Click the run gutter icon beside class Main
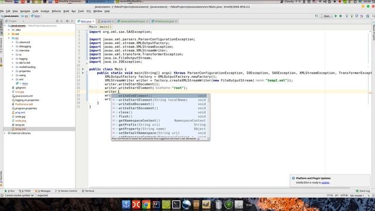 point(83,69)
